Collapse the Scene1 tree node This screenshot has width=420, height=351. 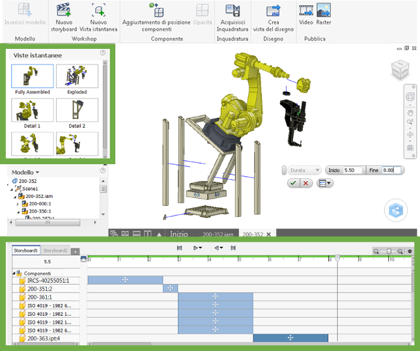coord(12,190)
